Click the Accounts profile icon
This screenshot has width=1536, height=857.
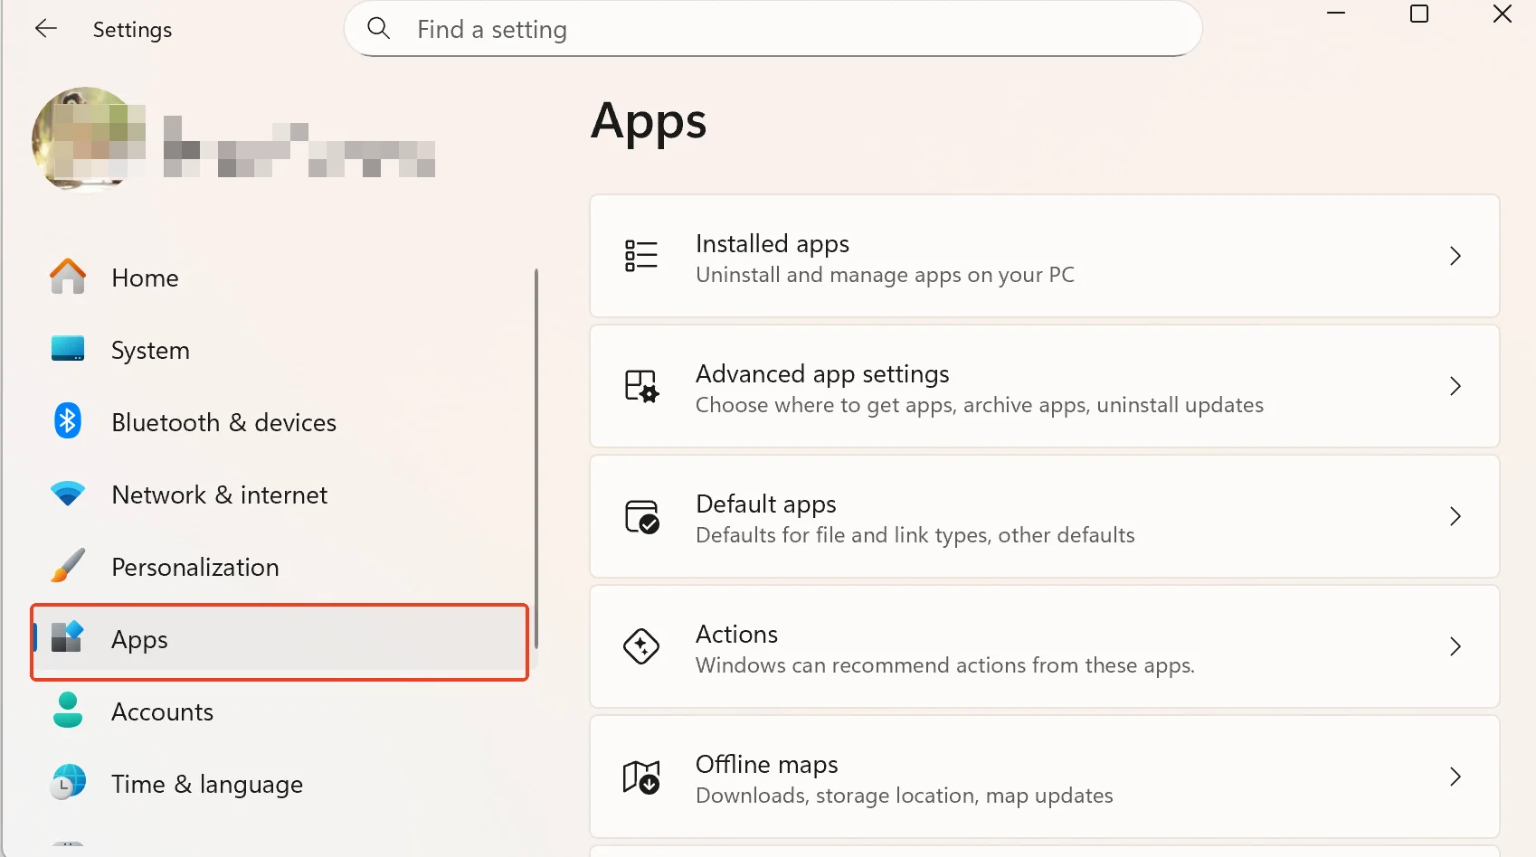tap(67, 711)
